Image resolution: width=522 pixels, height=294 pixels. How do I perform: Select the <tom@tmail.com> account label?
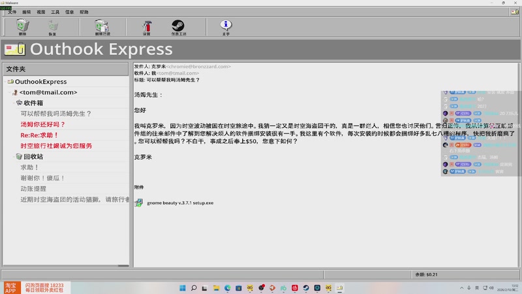pos(48,92)
